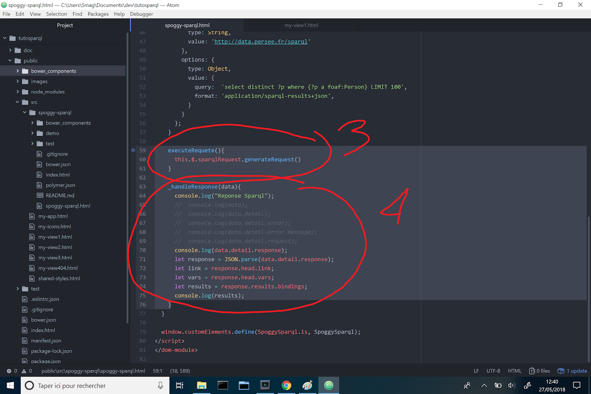This screenshot has height=394, width=591.
Task: Click the microphone icon in the search box
Action: (160, 385)
